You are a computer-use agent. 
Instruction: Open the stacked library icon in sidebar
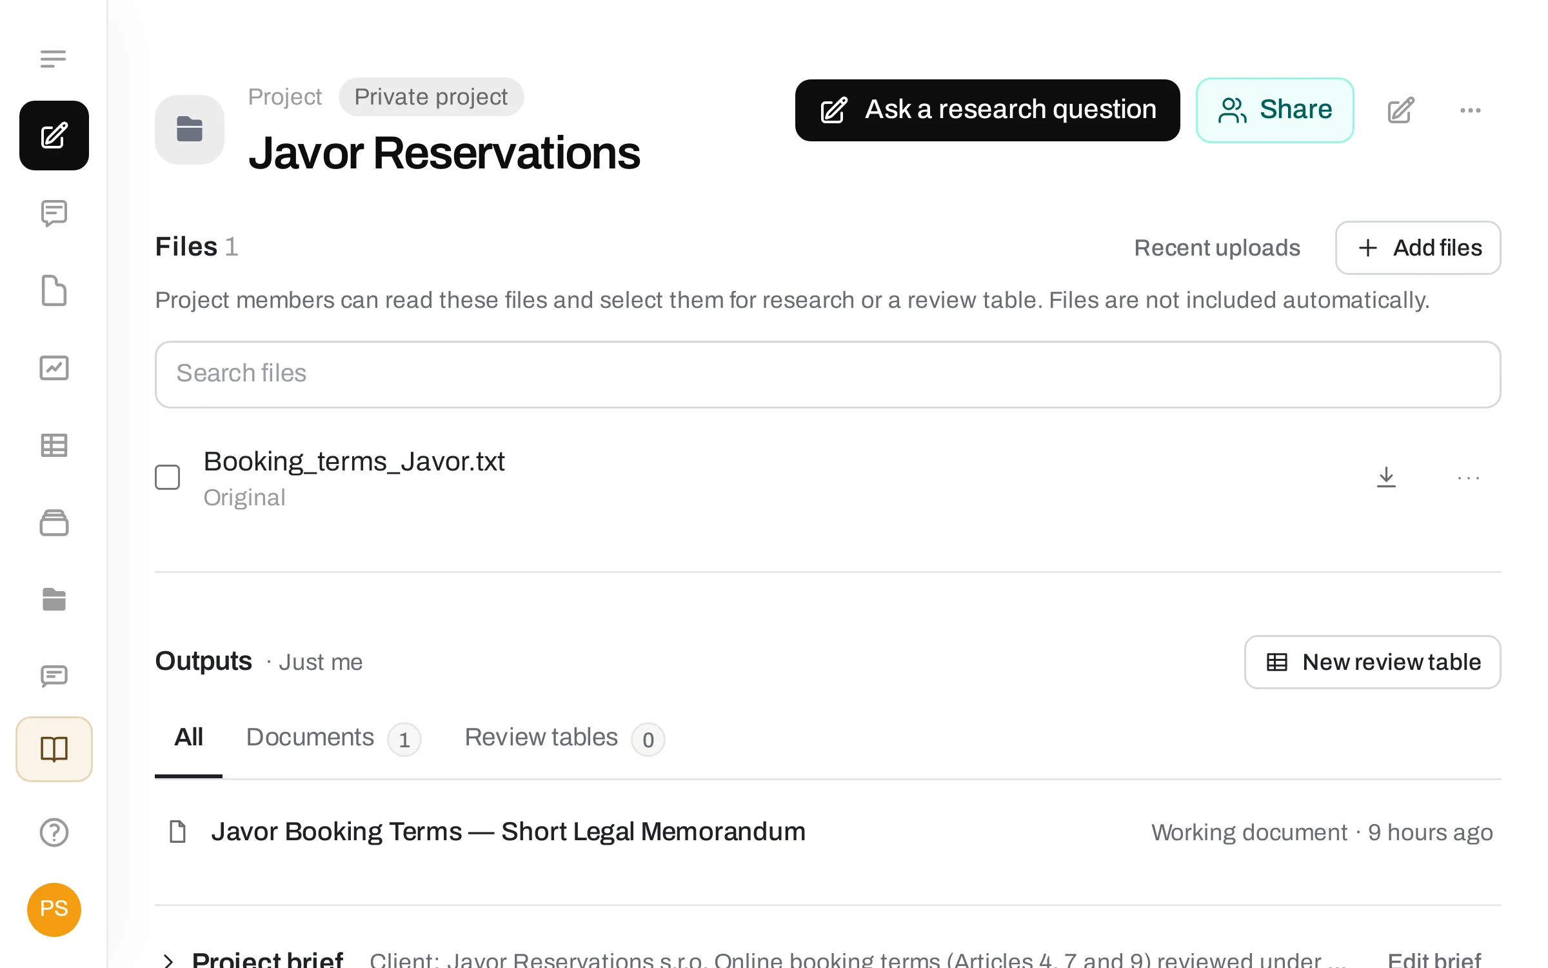tap(54, 523)
